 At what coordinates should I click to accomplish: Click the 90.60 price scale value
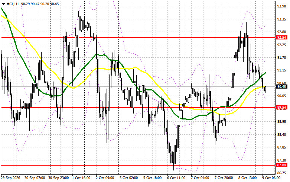(x=281, y=83)
